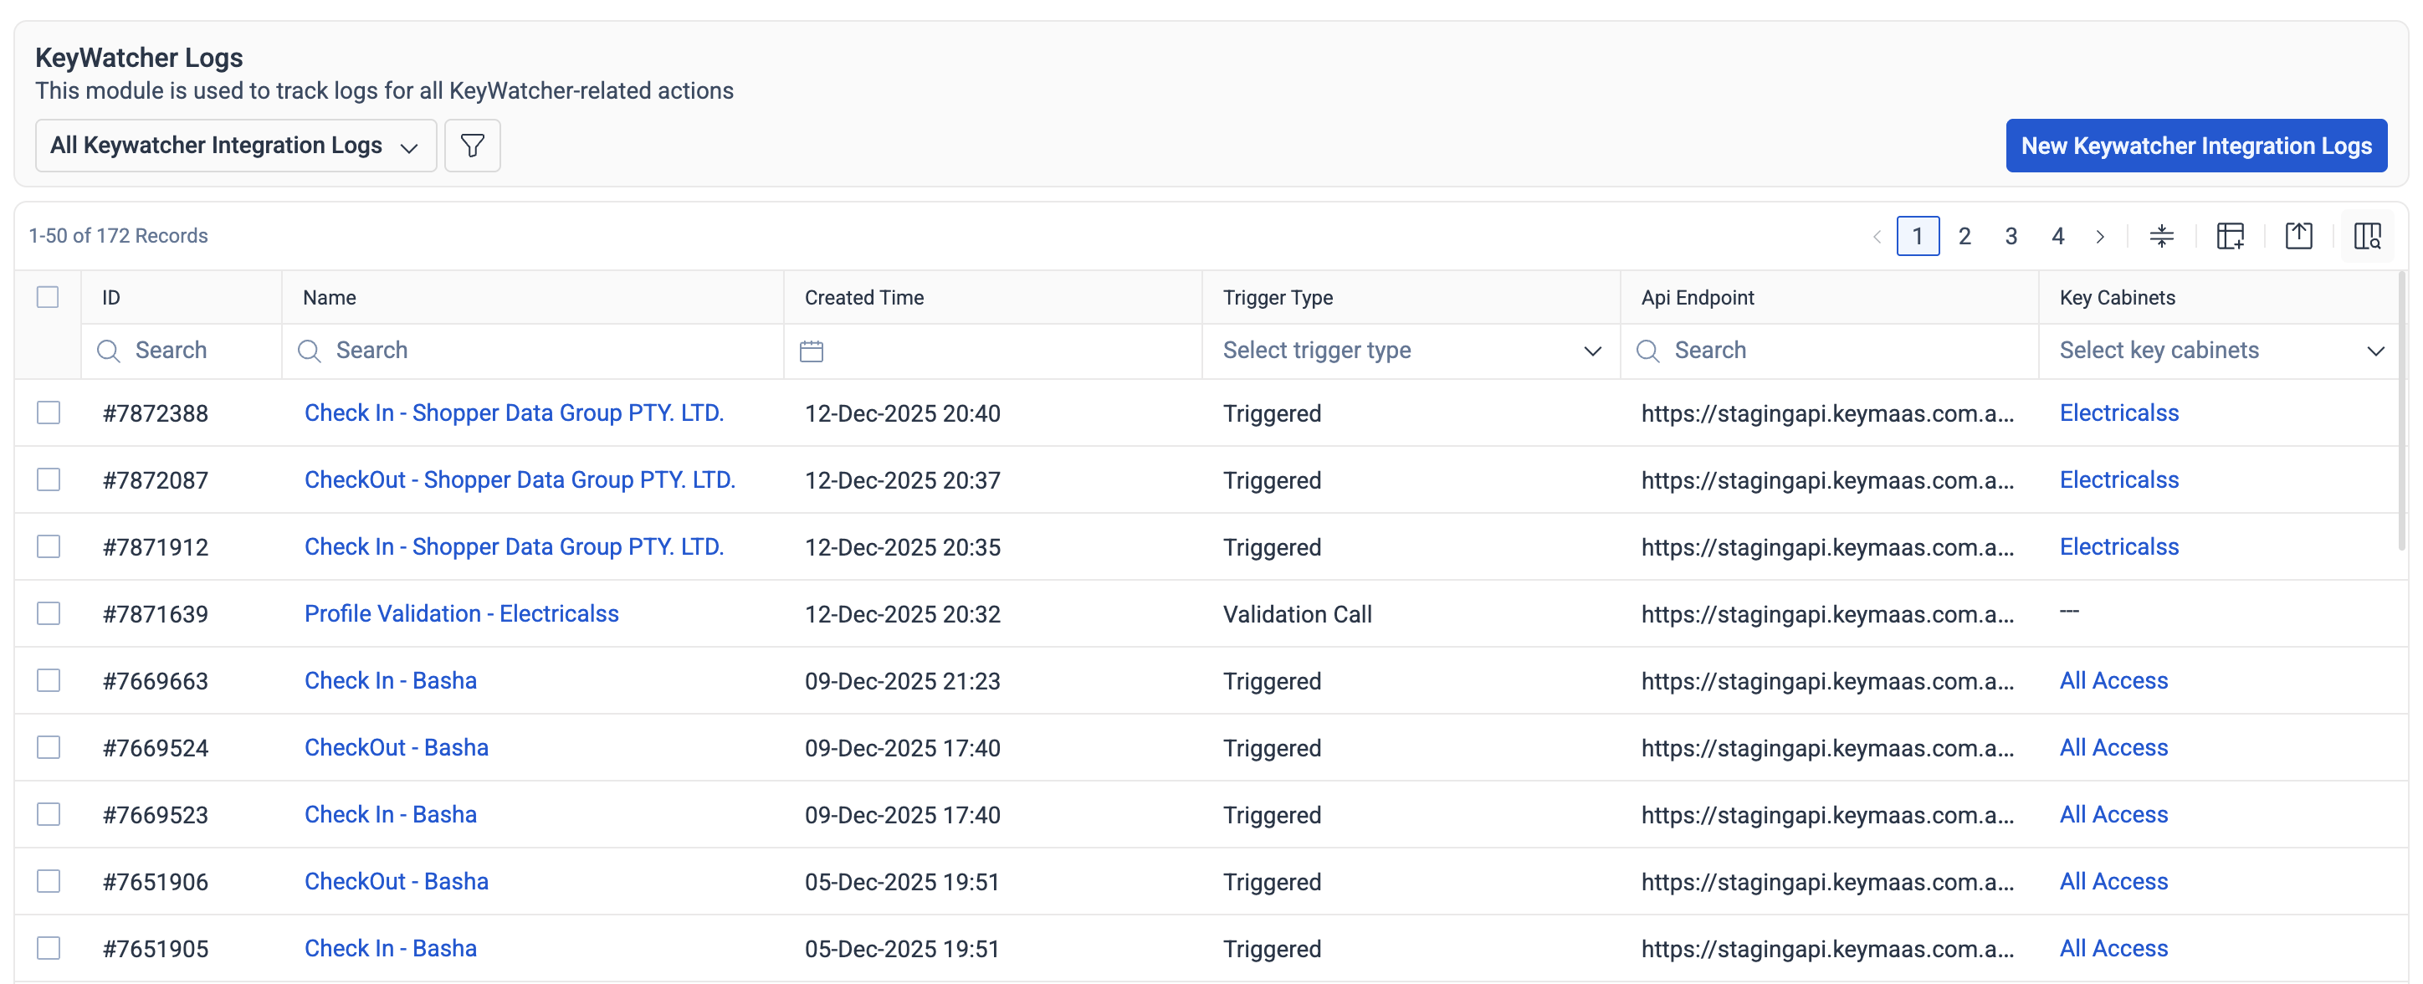
Task: Click the export upload icon
Action: [2297, 236]
